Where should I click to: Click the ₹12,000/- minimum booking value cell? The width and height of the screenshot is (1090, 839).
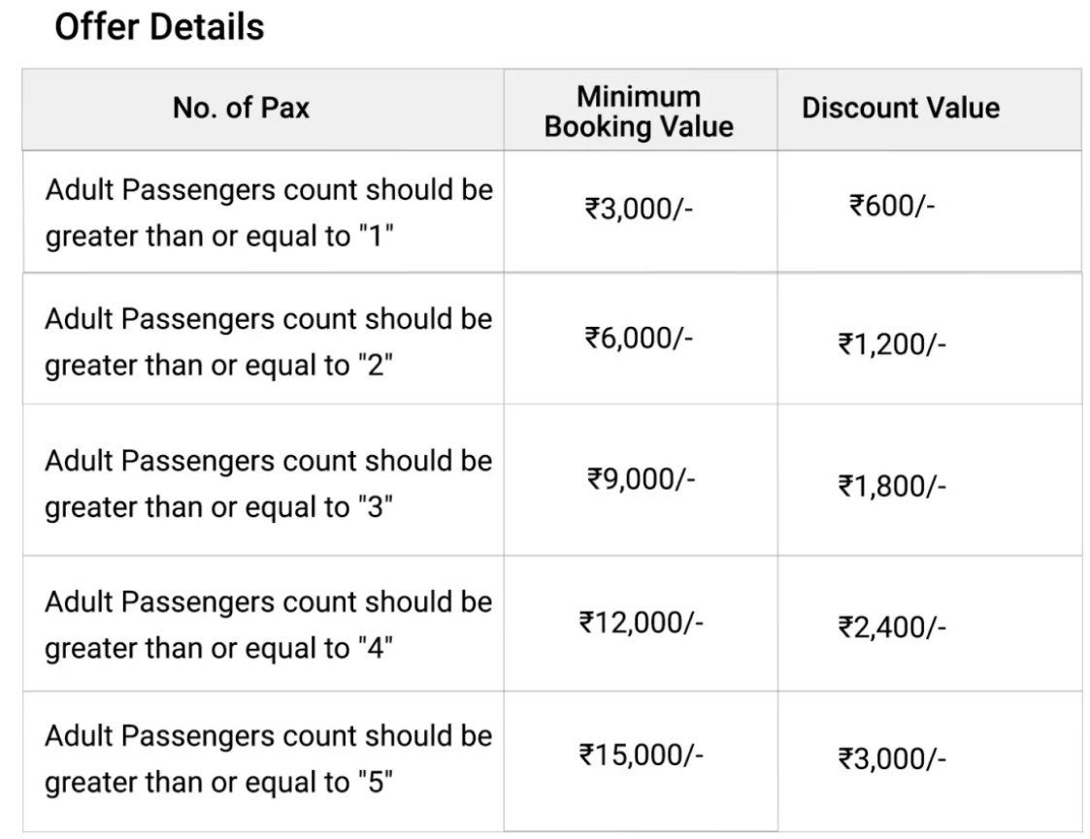(641, 623)
